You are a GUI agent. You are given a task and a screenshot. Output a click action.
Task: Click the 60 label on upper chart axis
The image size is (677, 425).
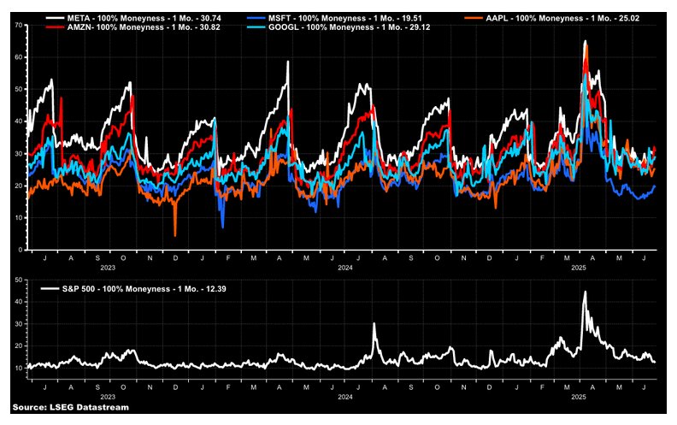[x=19, y=57]
